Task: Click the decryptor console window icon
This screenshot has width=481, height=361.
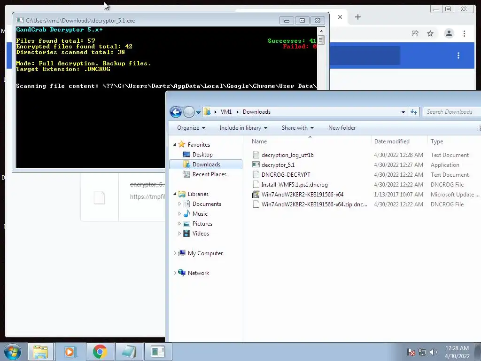Action: point(20,20)
